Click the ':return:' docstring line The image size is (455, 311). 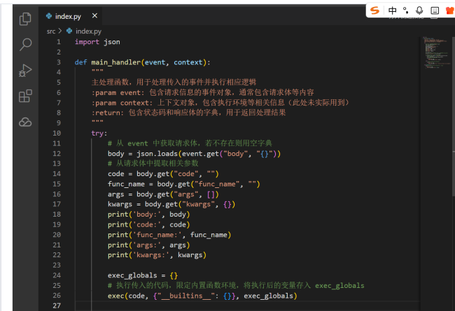coord(188,113)
